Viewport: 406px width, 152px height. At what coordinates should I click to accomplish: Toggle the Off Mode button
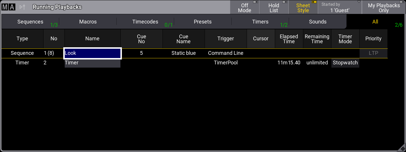[245, 8]
